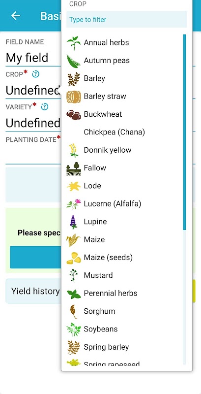201x394 pixels.
Task: Click the Type to filter field
Action: click(x=127, y=19)
